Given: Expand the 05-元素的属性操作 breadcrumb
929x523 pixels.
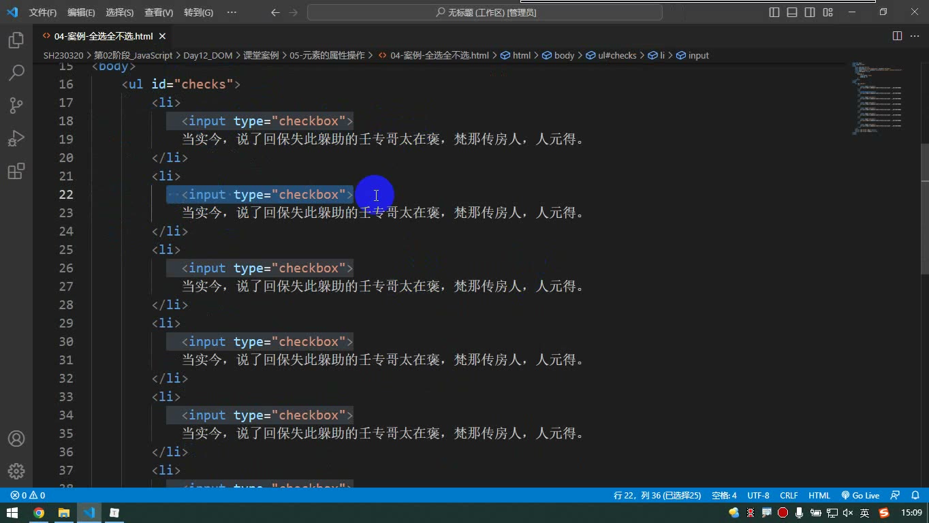Looking at the screenshot, I should pos(327,55).
